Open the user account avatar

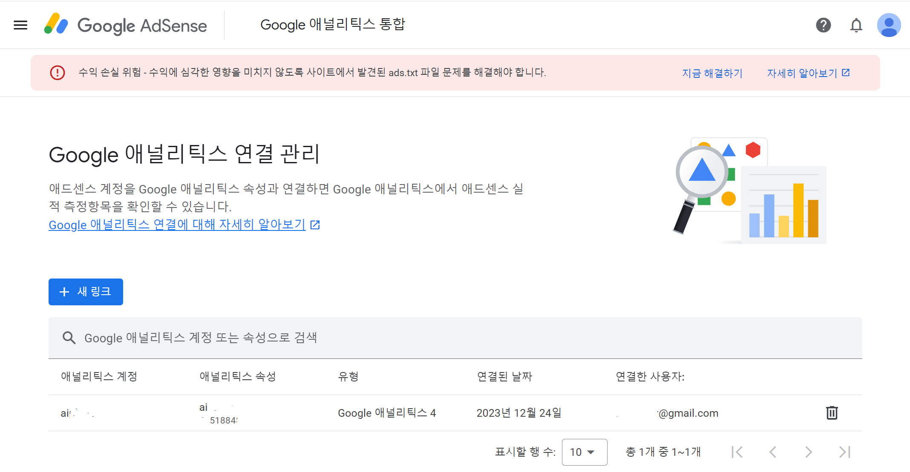point(888,25)
